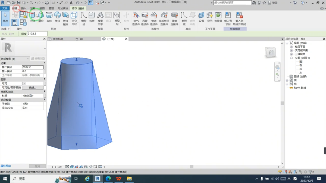Screen dimensions: 326x183
Task: Click the 构件 component tool
Action: (x=92, y=17)
